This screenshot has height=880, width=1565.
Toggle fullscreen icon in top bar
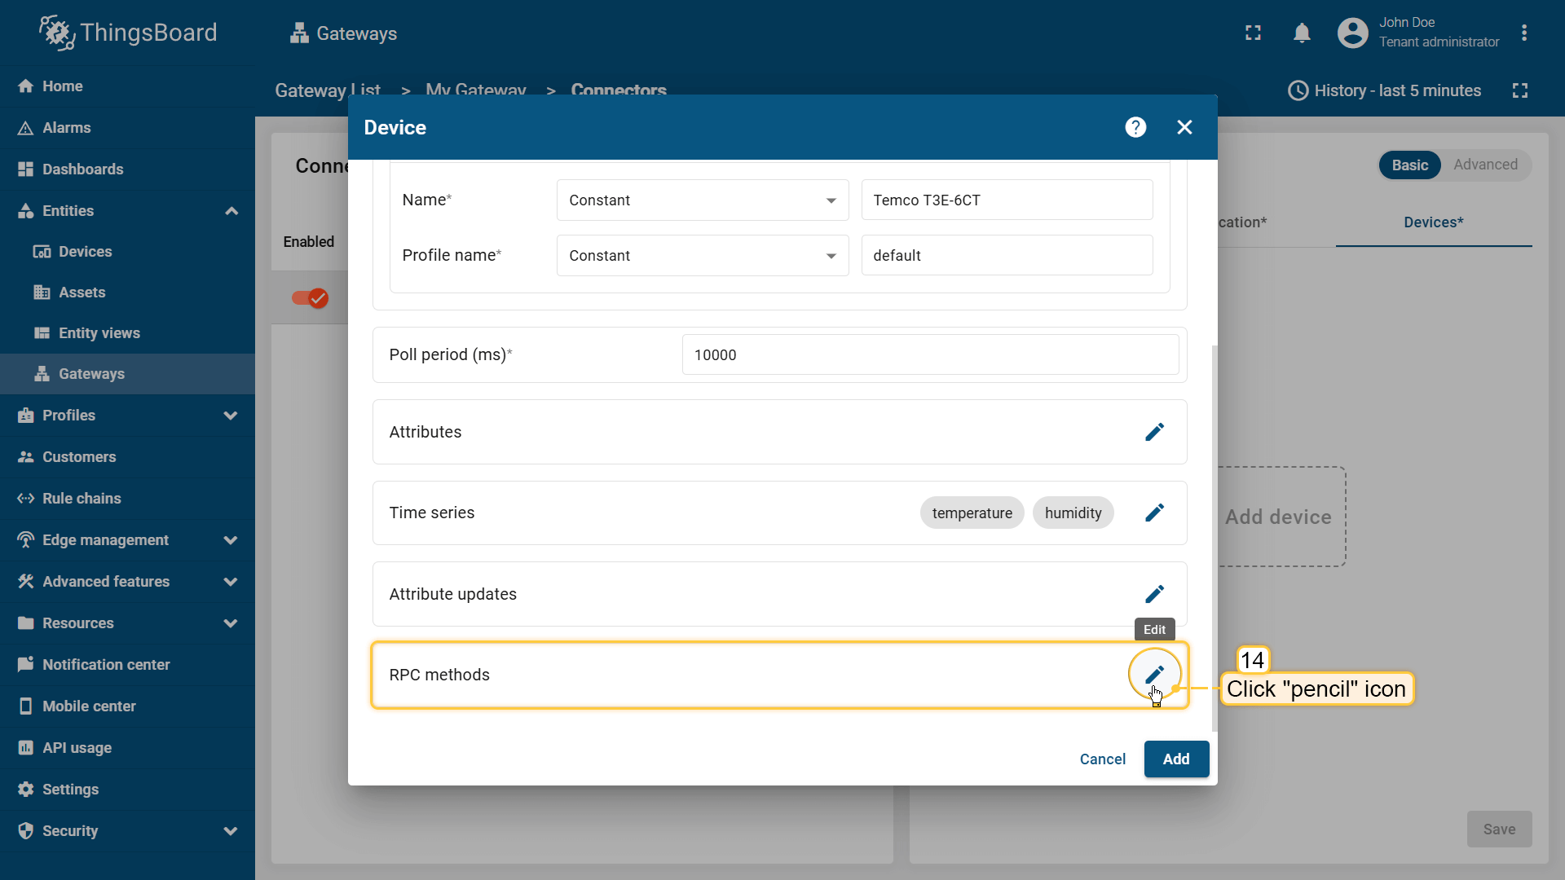[1253, 33]
